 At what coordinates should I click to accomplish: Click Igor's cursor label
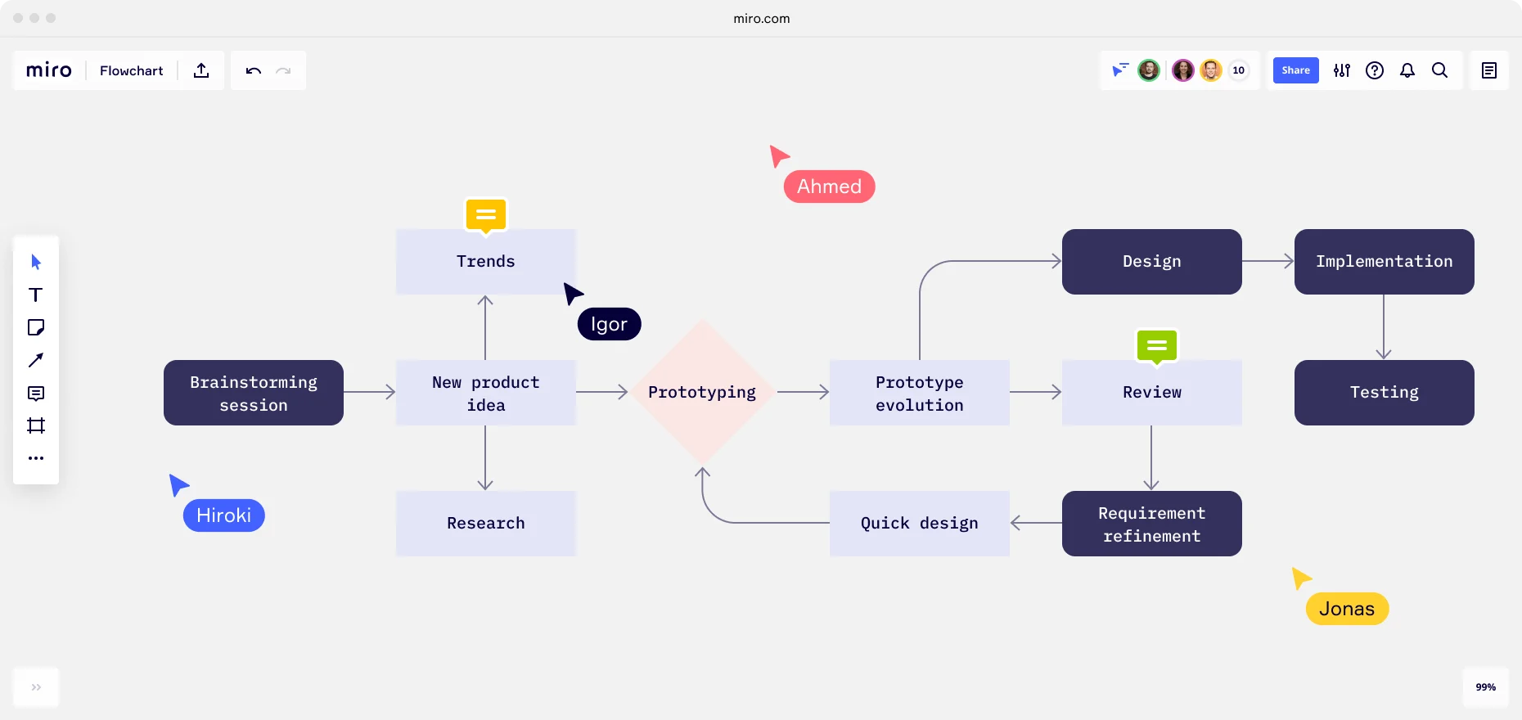click(610, 324)
